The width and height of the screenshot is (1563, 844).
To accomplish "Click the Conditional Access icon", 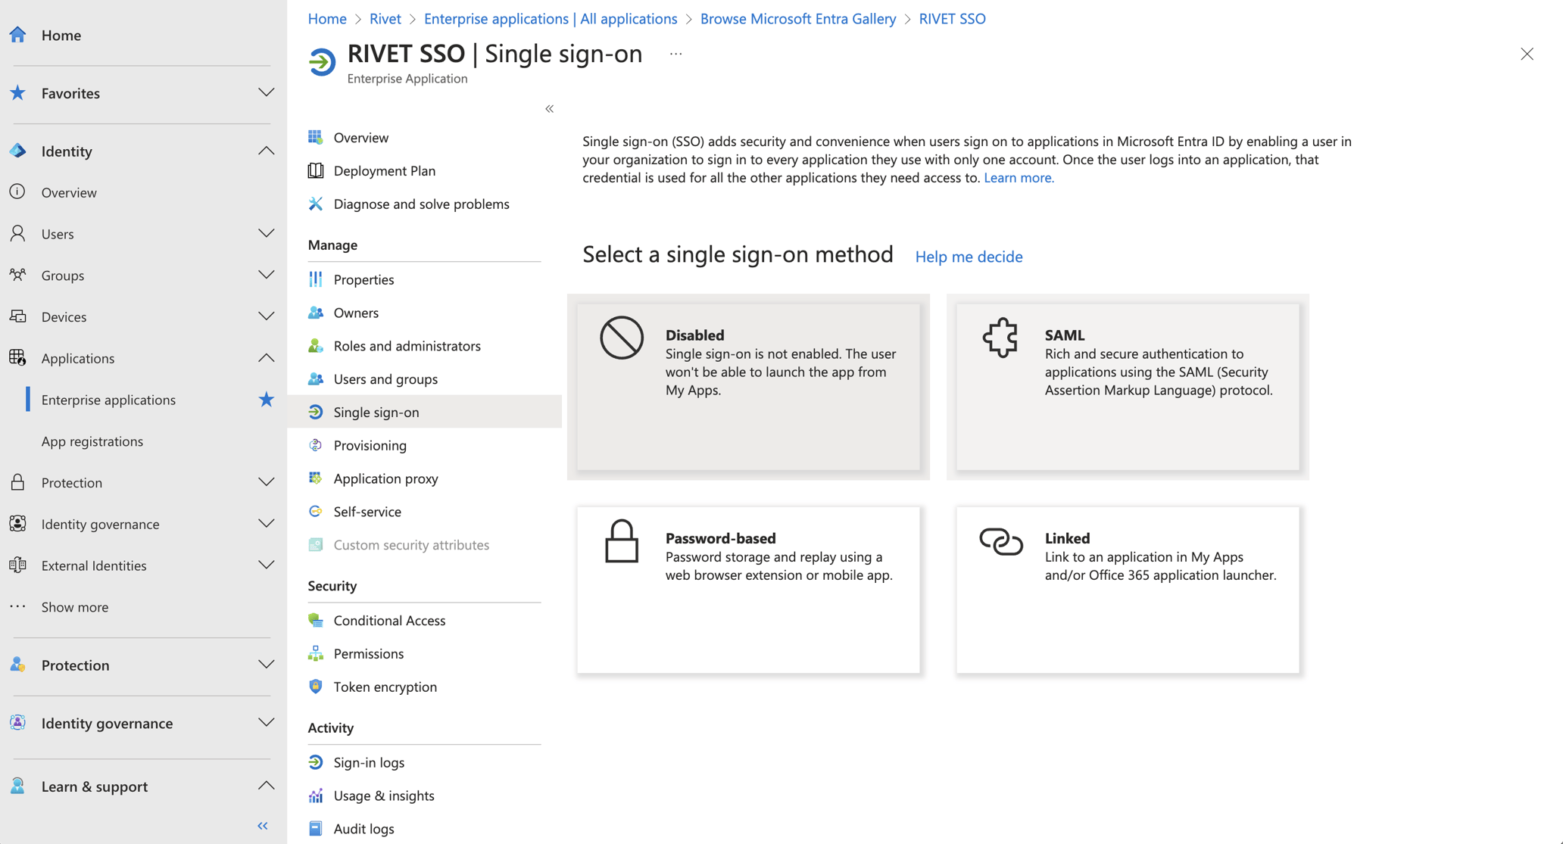I will coord(316,621).
